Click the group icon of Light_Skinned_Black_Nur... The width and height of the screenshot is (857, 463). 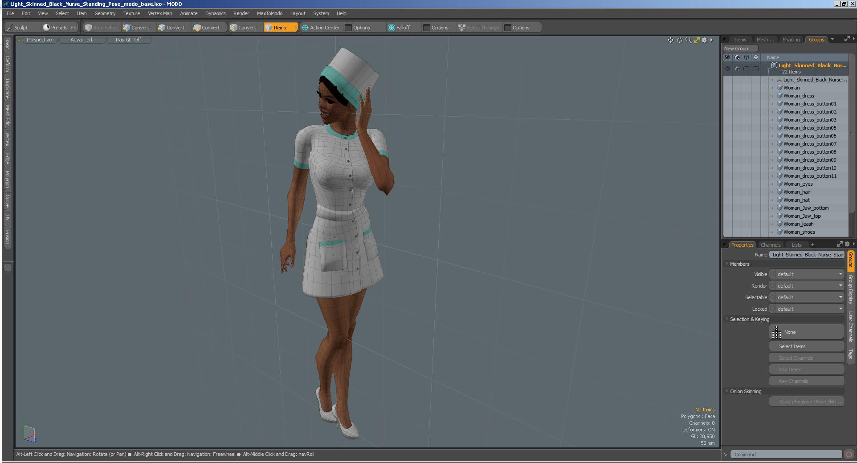tap(774, 65)
